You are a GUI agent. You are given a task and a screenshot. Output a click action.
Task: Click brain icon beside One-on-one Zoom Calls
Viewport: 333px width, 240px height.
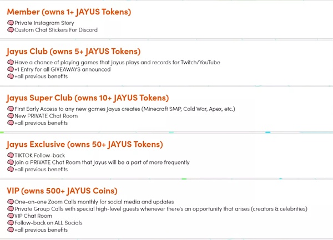click(11, 202)
